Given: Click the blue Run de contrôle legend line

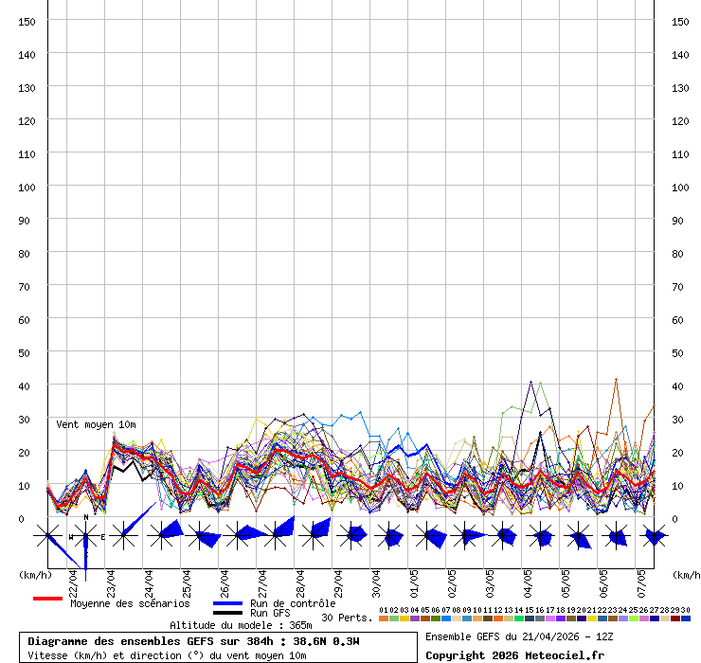Looking at the screenshot, I should (227, 603).
